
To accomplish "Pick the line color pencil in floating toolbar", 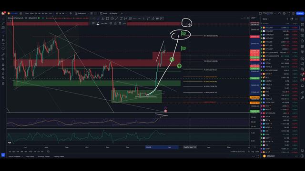I will tap(98, 23).
